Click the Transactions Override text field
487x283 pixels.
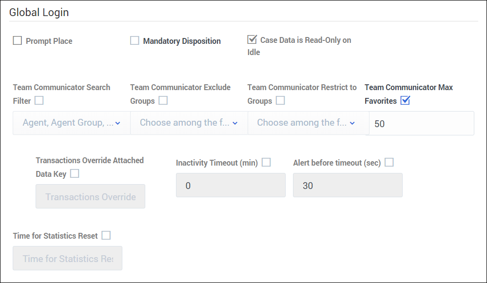coord(90,197)
